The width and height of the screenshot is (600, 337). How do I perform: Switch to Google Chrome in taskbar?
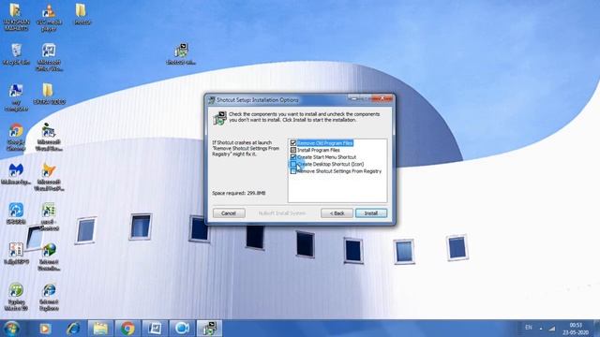pyautogui.click(x=127, y=329)
